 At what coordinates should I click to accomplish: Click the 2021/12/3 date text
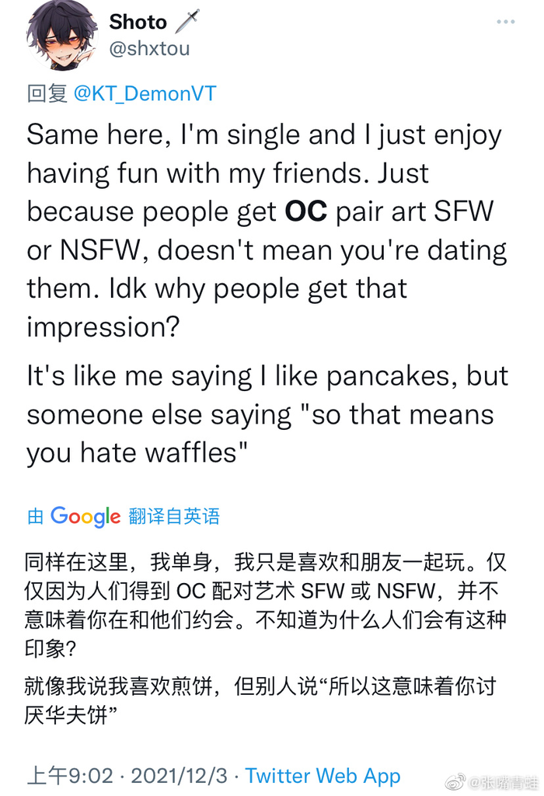pos(180,776)
